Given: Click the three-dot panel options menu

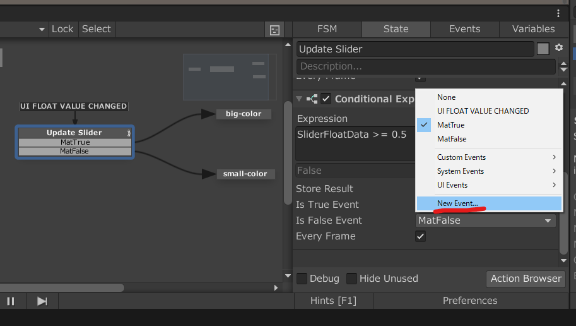Looking at the screenshot, I should pos(558,13).
